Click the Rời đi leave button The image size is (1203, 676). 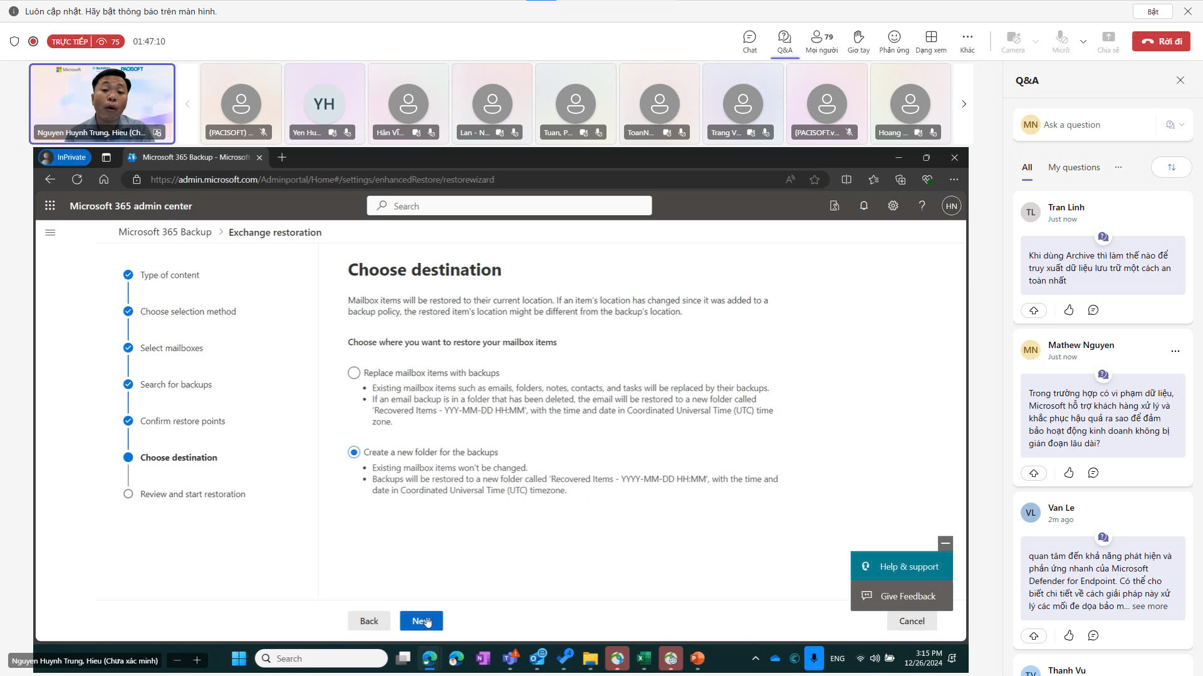[x=1161, y=41]
